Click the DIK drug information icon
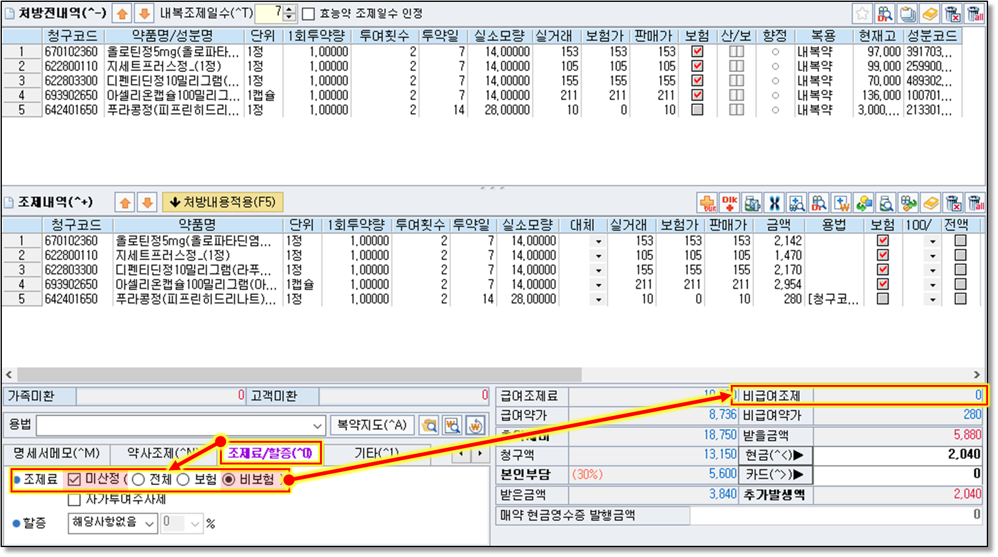Viewport: 998px width, 557px height. (730, 202)
